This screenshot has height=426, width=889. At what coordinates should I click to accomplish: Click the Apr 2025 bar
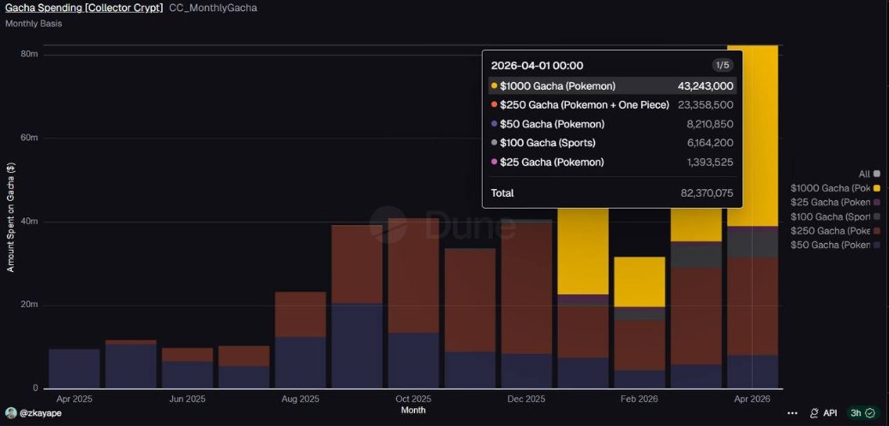pyautogui.click(x=75, y=369)
